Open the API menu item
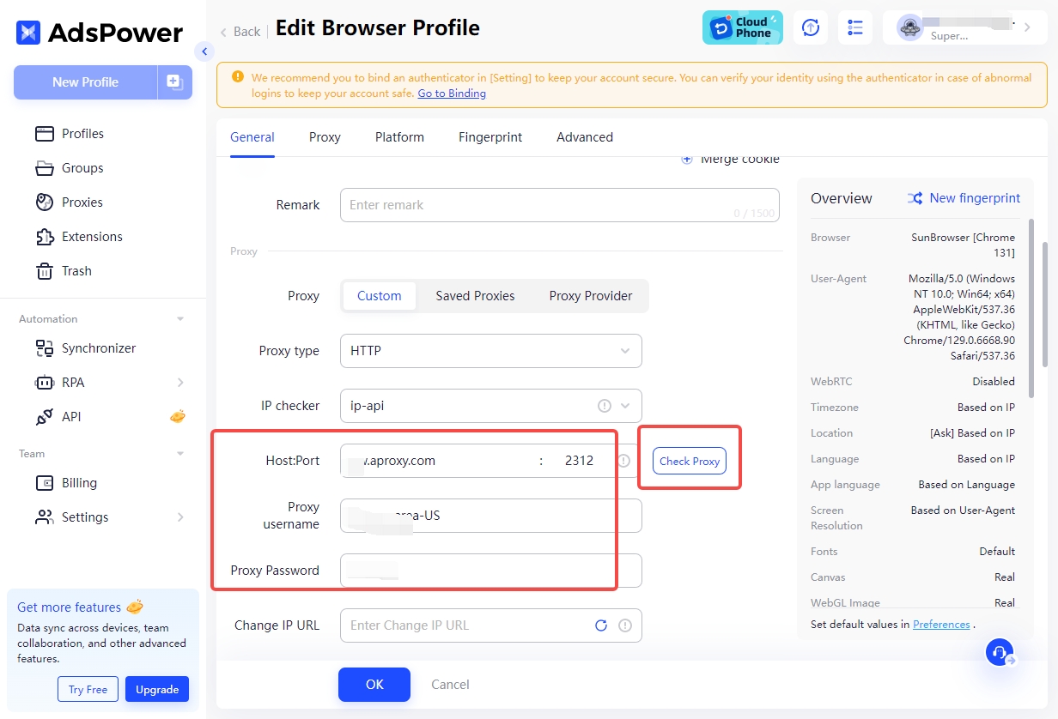The width and height of the screenshot is (1058, 719). pos(71,417)
